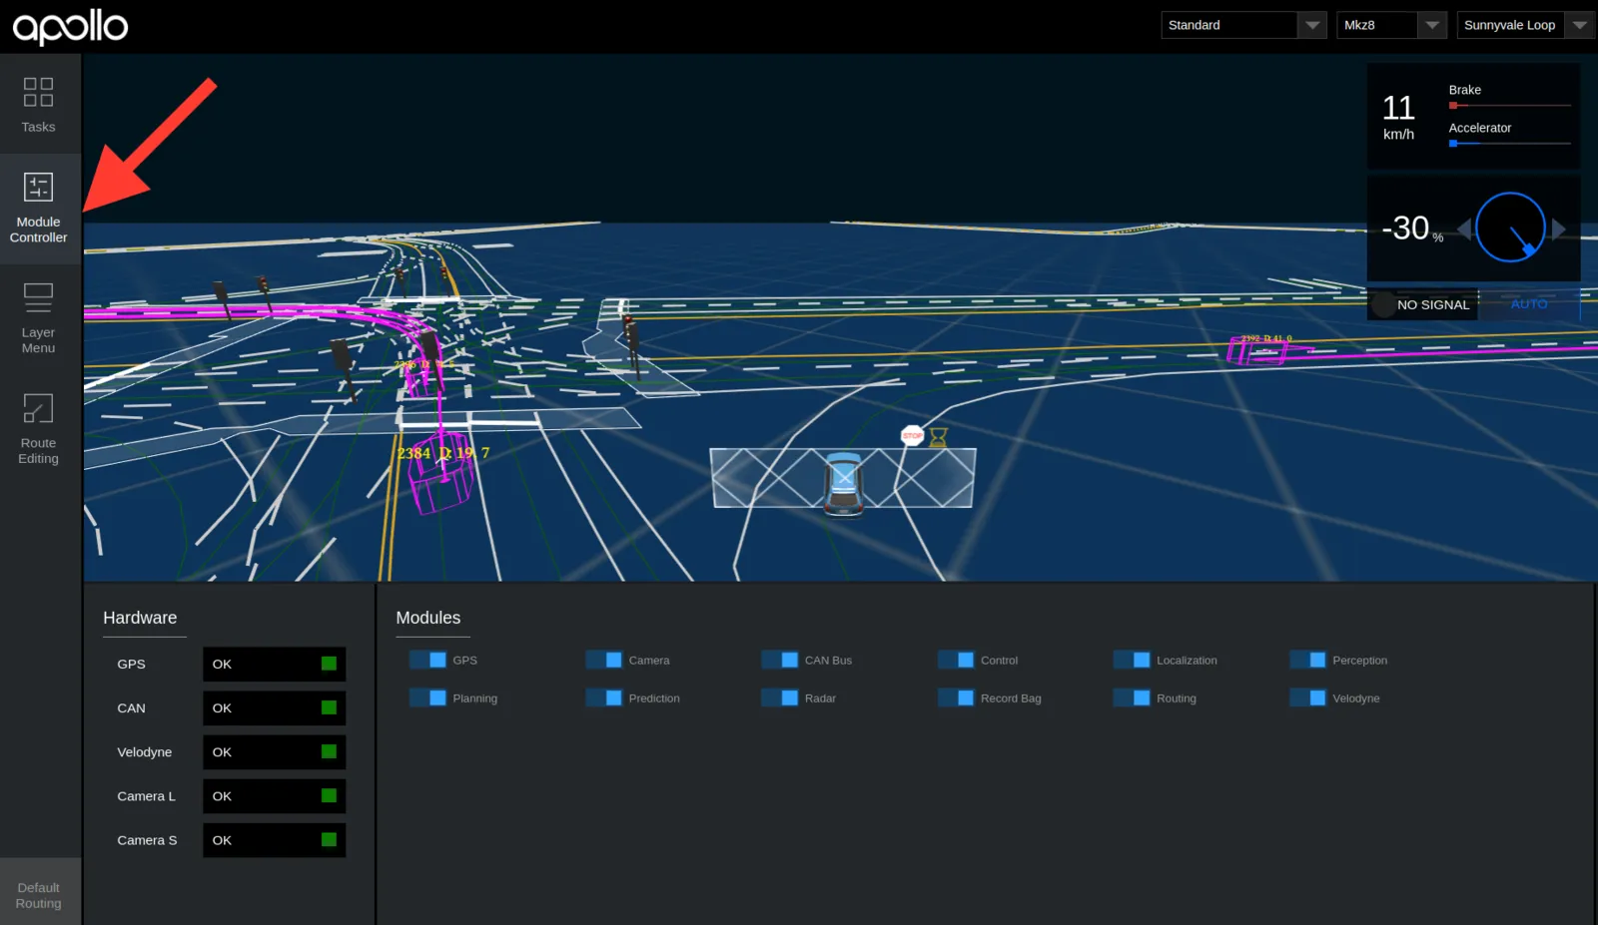Toggle the Record Bag module switch
This screenshot has height=925, width=1598.
tap(956, 697)
